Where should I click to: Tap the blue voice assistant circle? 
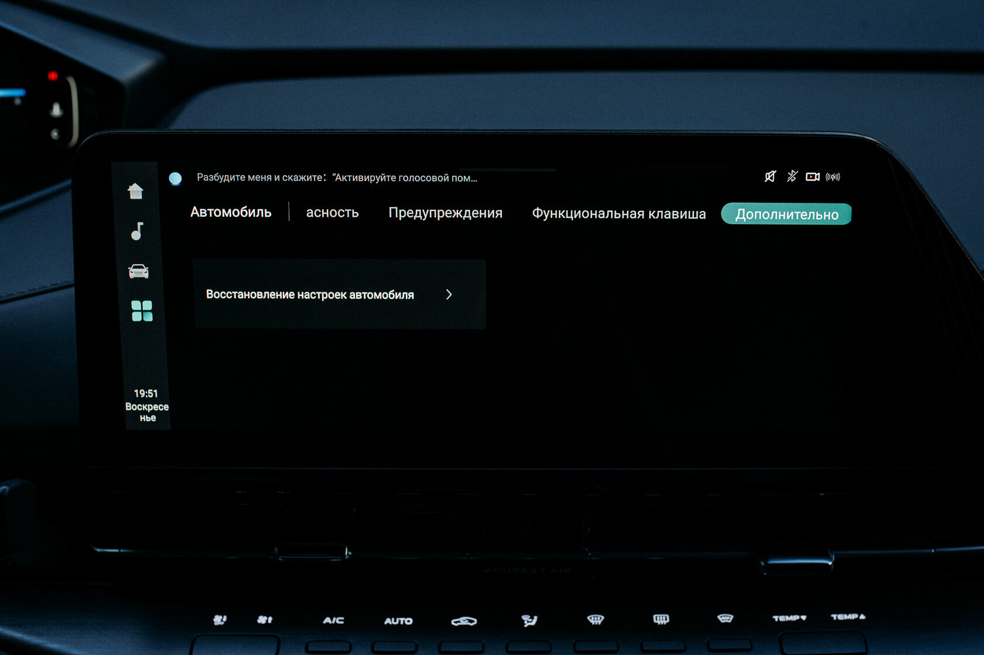coord(175,178)
